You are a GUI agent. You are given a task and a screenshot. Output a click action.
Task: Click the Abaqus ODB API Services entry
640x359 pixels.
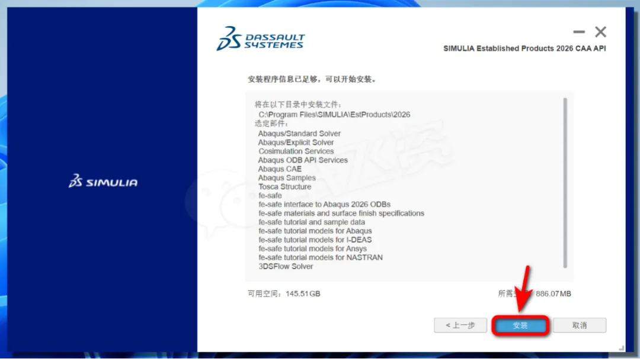(303, 160)
